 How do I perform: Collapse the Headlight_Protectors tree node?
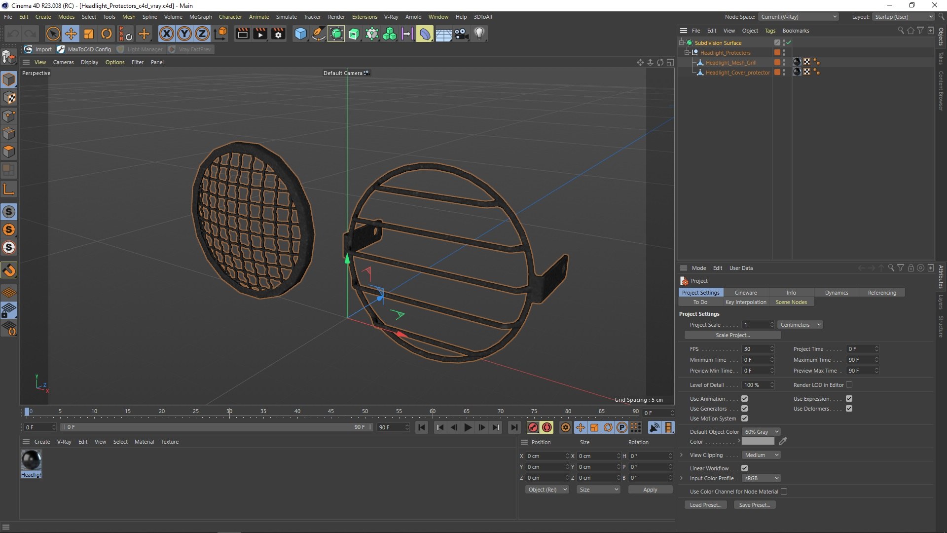click(687, 52)
